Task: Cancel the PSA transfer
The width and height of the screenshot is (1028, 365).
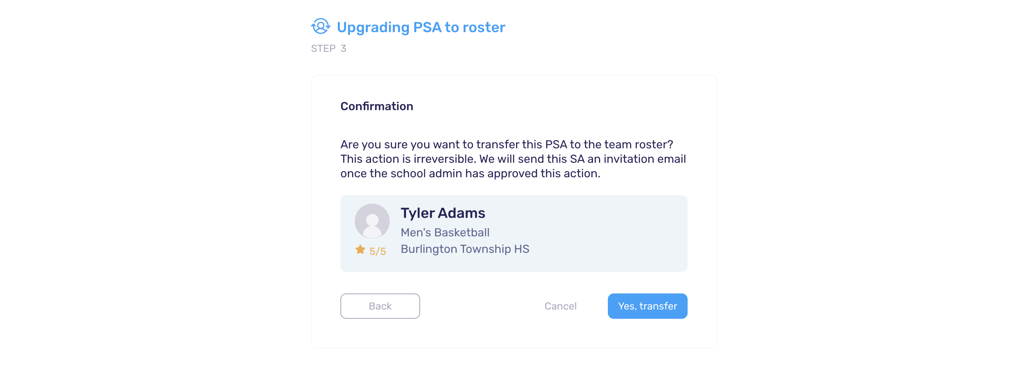Action: (x=560, y=306)
